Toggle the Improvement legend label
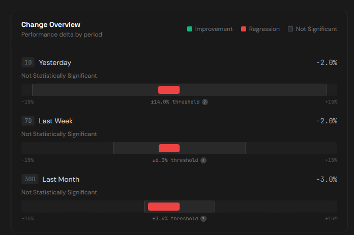This screenshot has width=354, height=235. [214, 29]
